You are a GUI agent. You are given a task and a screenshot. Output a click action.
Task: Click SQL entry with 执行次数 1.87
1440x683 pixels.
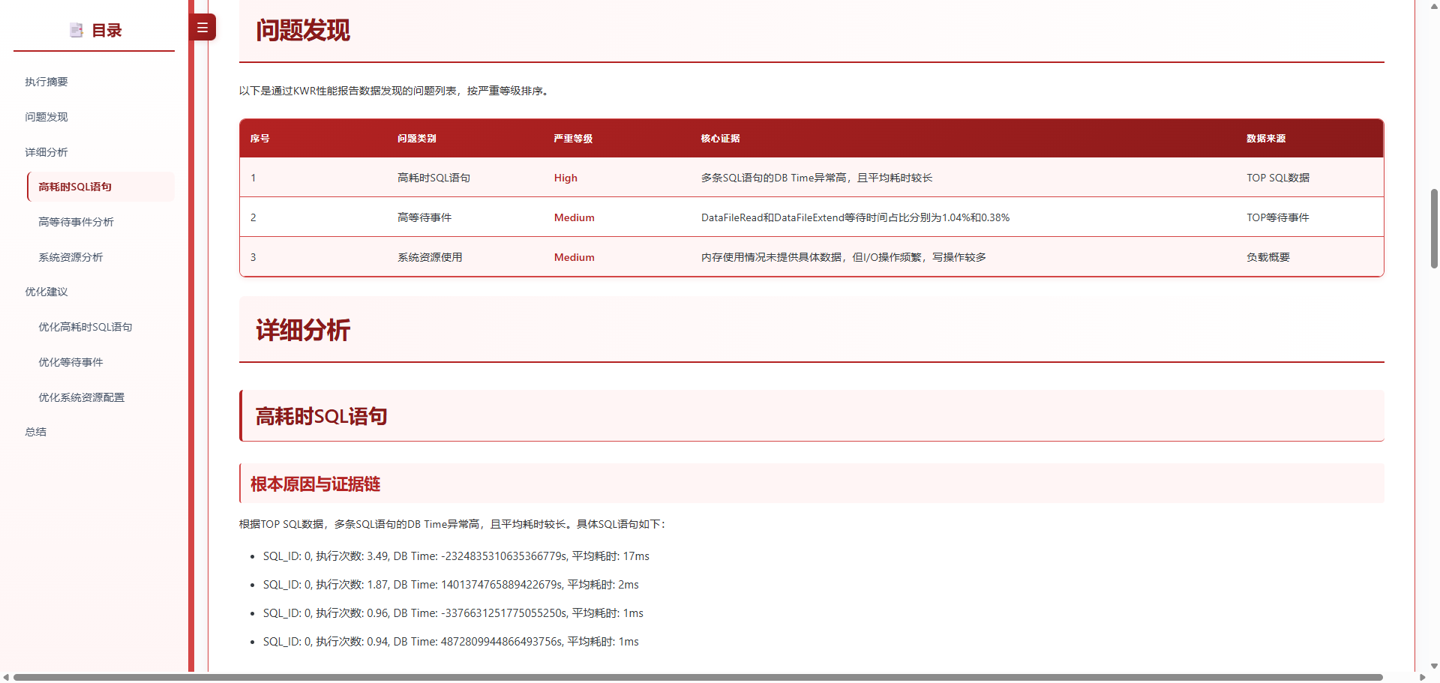[451, 585]
